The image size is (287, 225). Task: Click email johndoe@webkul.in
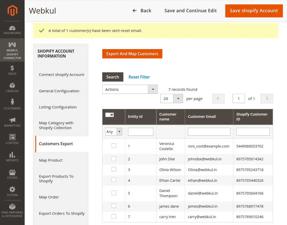coord(205,159)
